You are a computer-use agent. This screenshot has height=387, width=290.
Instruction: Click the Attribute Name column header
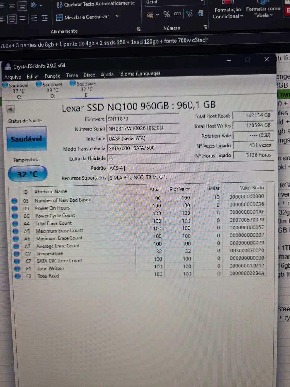[x=51, y=191]
